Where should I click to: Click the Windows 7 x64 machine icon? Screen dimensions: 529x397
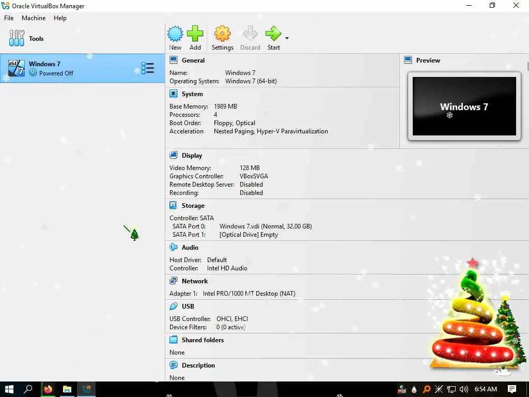(x=17, y=68)
